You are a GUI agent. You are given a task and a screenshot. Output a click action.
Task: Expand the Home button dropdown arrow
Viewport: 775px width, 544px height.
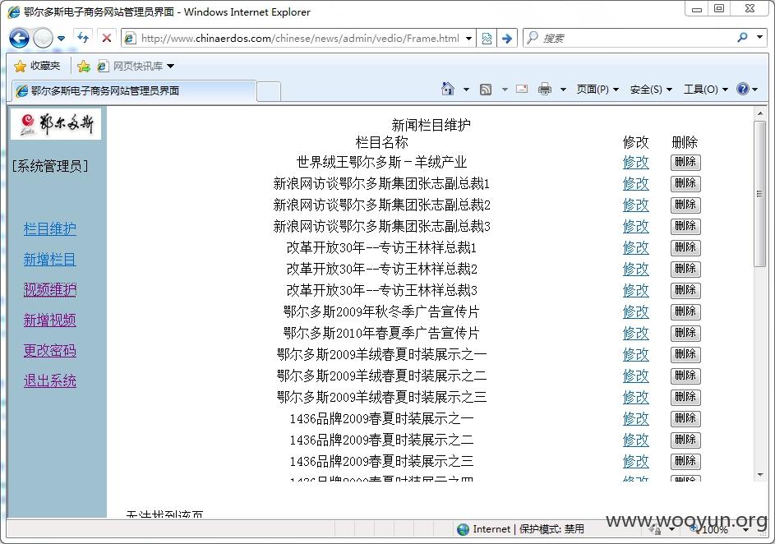click(x=466, y=90)
